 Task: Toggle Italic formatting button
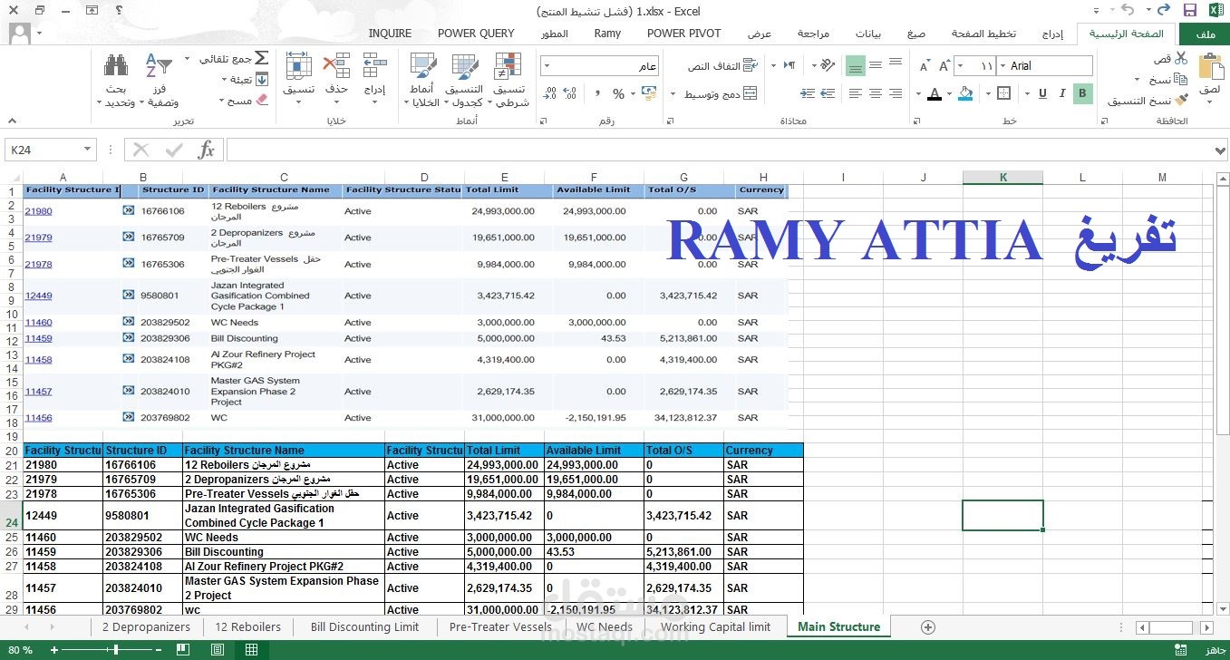[1062, 92]
